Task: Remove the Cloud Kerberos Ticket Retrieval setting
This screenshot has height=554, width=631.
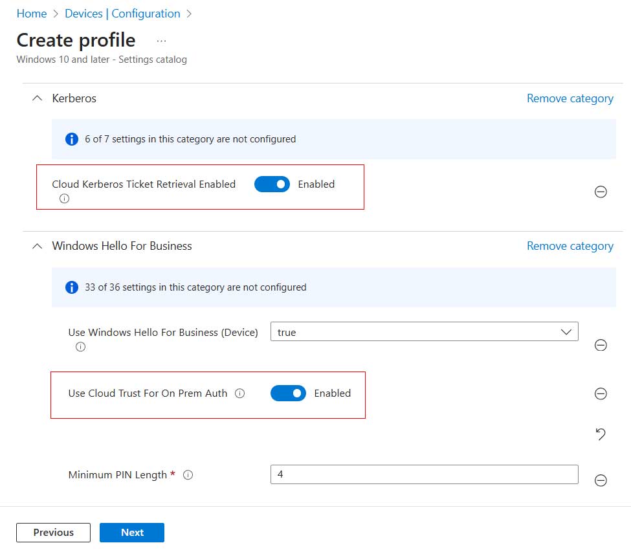Action: click(600, 192)
